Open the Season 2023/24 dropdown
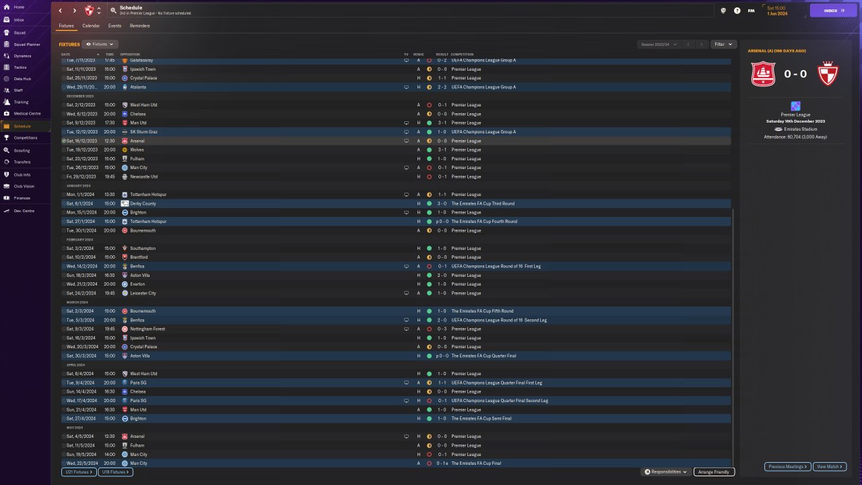The height and width of the screenshot is (485, 862). (658, 44)
